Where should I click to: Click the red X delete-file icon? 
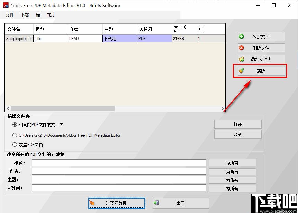click(241, 48)
